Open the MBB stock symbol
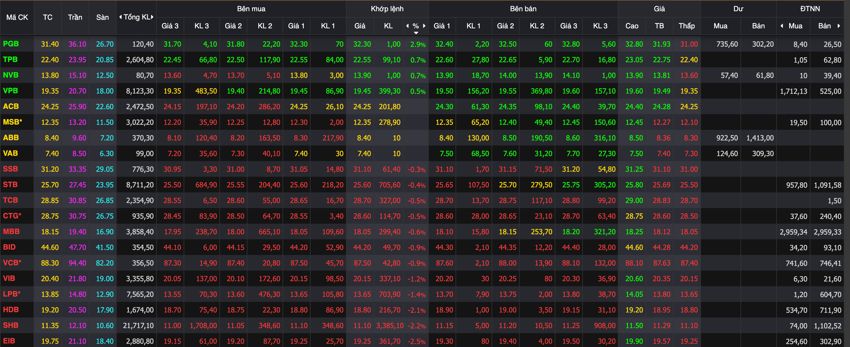Viewport: 850px width, 347px height. [x=11, y=232]
